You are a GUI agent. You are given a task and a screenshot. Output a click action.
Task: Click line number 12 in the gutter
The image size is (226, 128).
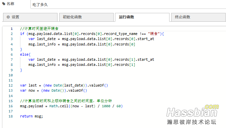(11, 86)
